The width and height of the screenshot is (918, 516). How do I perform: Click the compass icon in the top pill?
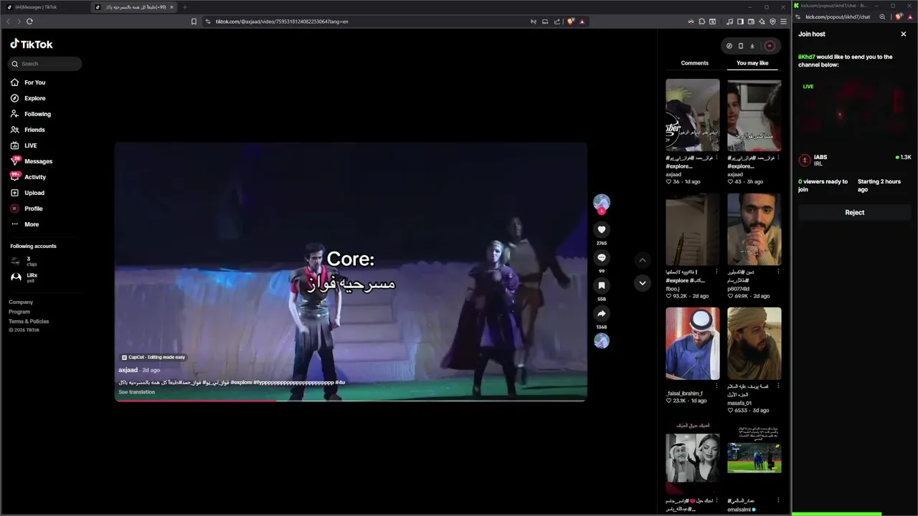tap(729, 46)
